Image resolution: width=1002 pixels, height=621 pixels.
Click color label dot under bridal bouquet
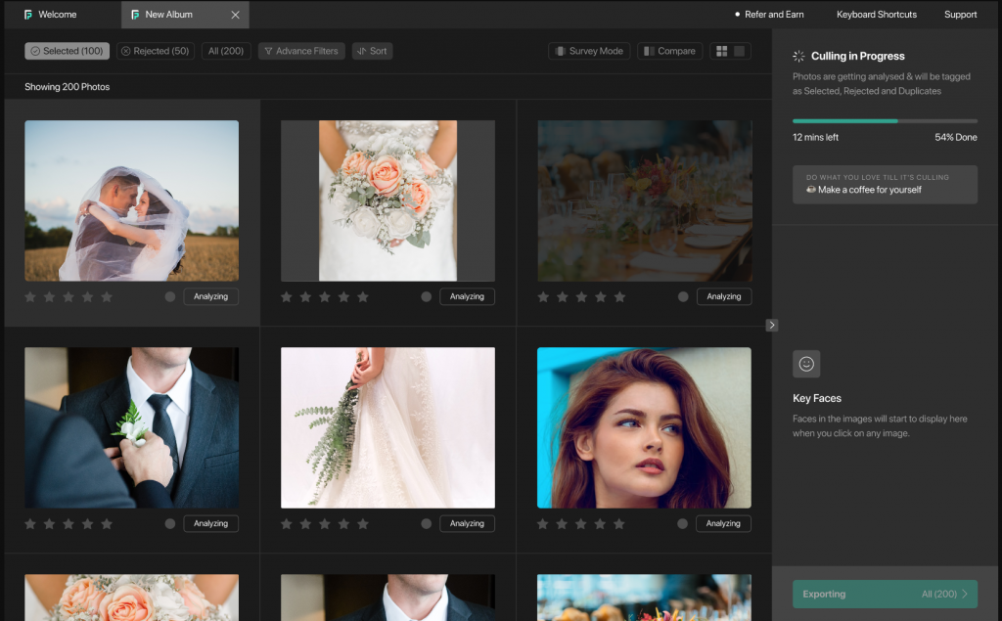(x=427, y=296)
